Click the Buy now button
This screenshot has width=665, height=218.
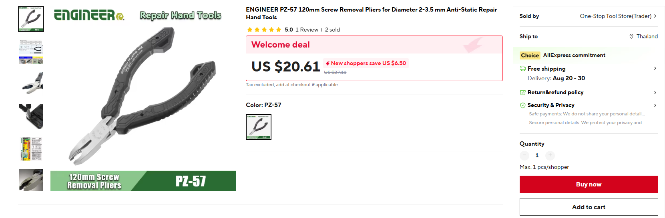[x=589, y=184]
